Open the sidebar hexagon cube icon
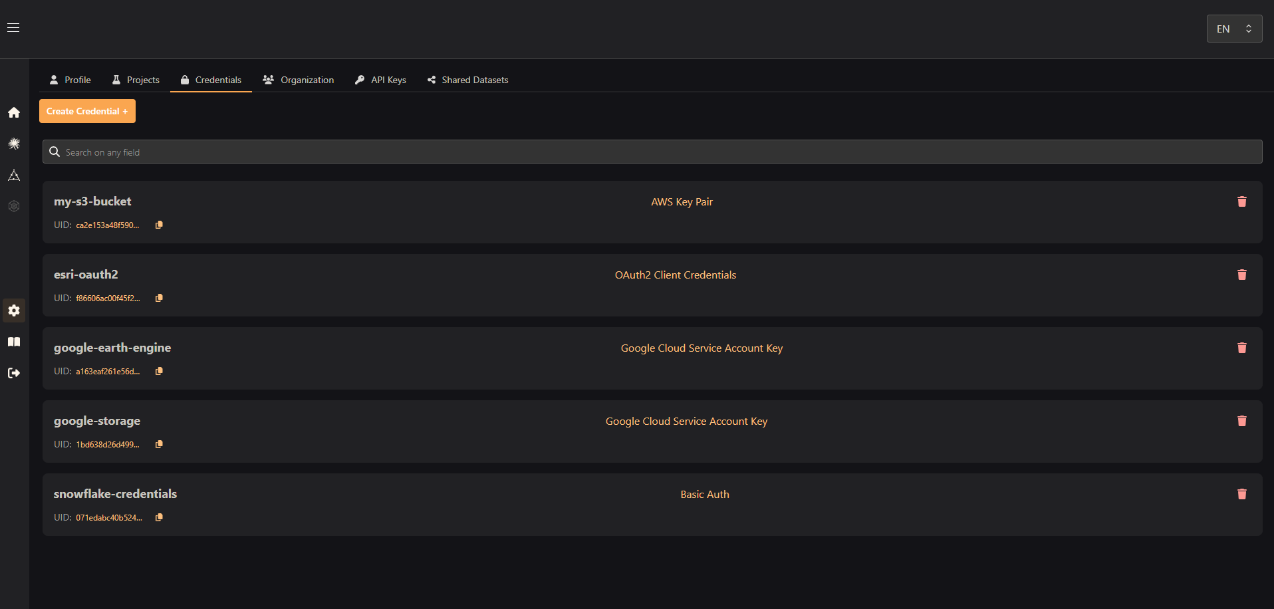The image size is (1274, 609). [x=14, y=206]
